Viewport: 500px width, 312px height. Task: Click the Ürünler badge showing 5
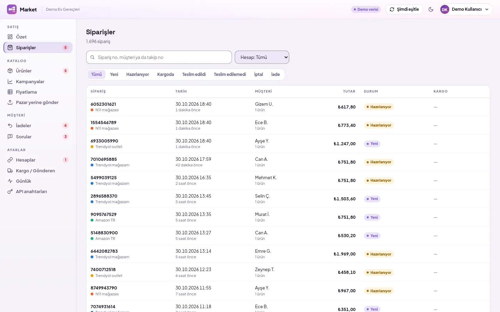(65, 71)
